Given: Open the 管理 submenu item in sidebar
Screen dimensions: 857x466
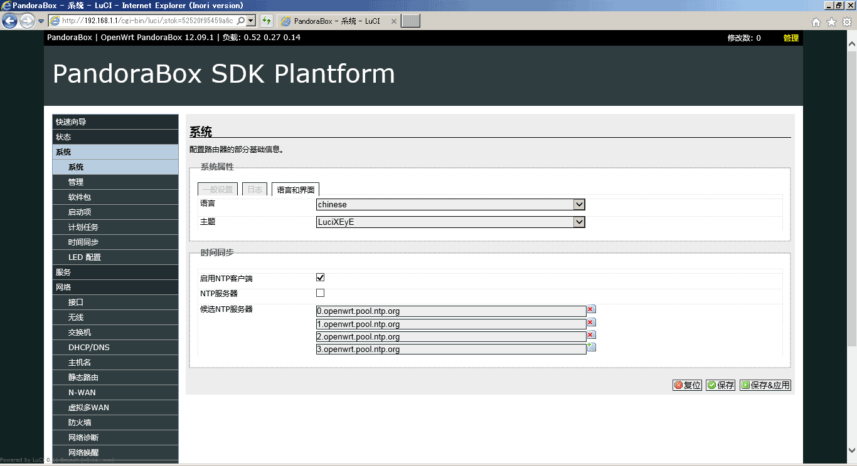Looking at the screenshot, I should pos(115,182).
